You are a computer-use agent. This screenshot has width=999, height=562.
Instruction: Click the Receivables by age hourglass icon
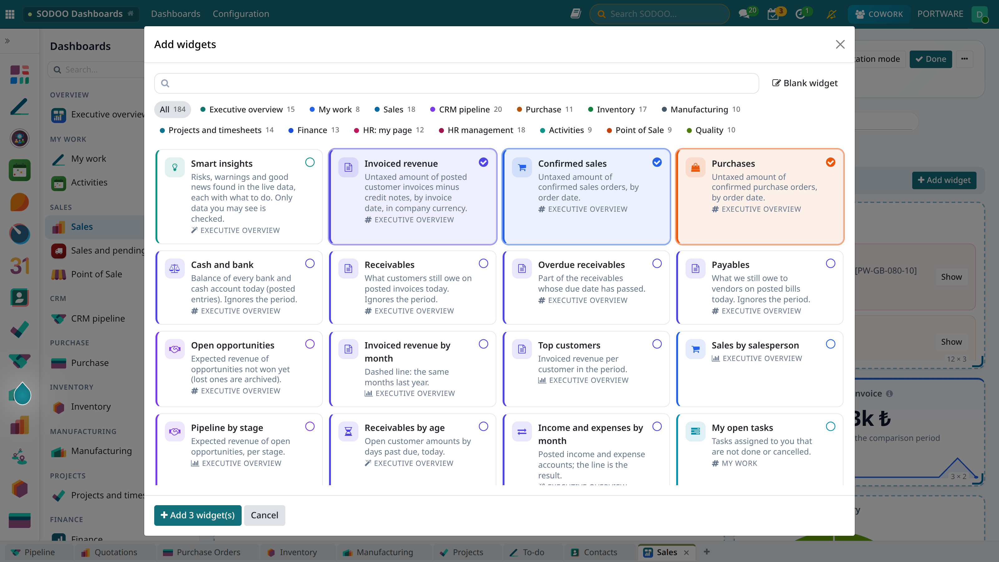pyautogui.click(x=348, y=431)
